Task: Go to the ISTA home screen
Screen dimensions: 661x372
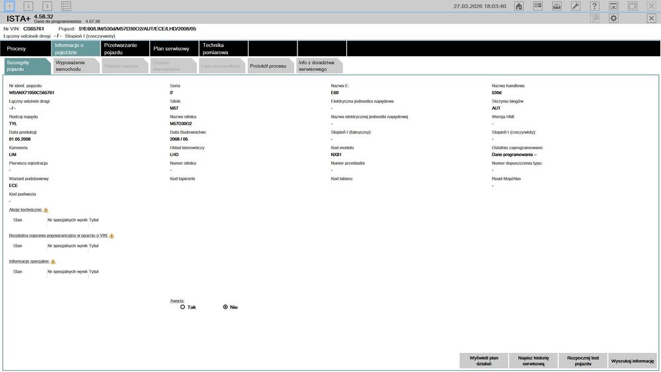Action: [x=519, y=6]
